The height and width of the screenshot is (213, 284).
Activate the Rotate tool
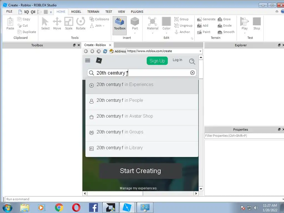(x=81, y=23)
